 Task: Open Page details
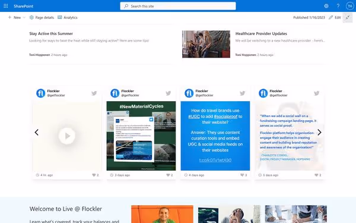coord(42,17)
